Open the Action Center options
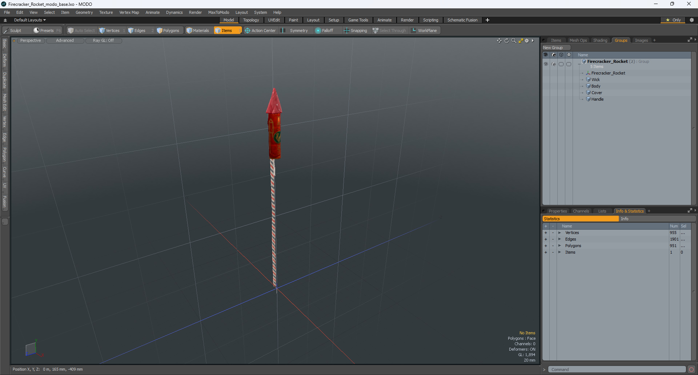 point(260,31)
